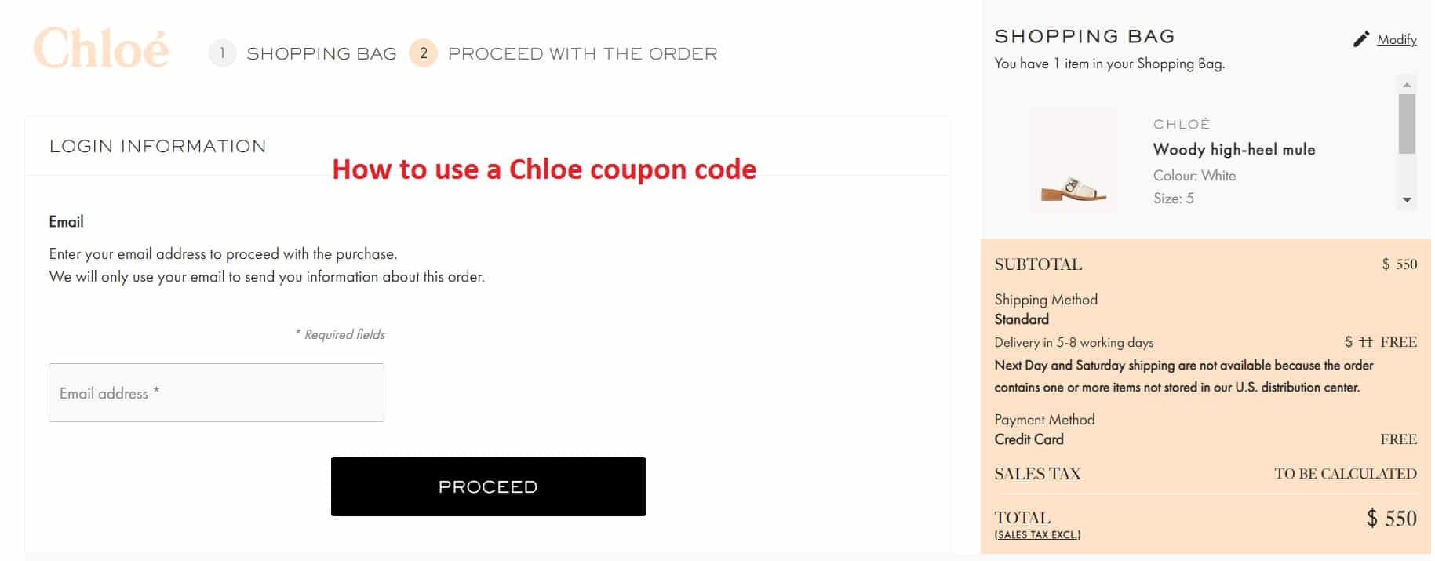Select step 1 circle labeled 1
The width and height of the screenshot is (1435, 561).
(x=222, y=53)
